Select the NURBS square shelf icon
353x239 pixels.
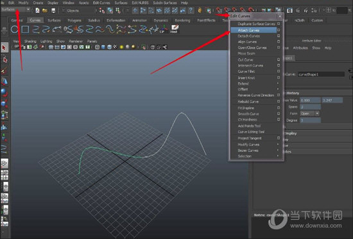pos(25,29)
